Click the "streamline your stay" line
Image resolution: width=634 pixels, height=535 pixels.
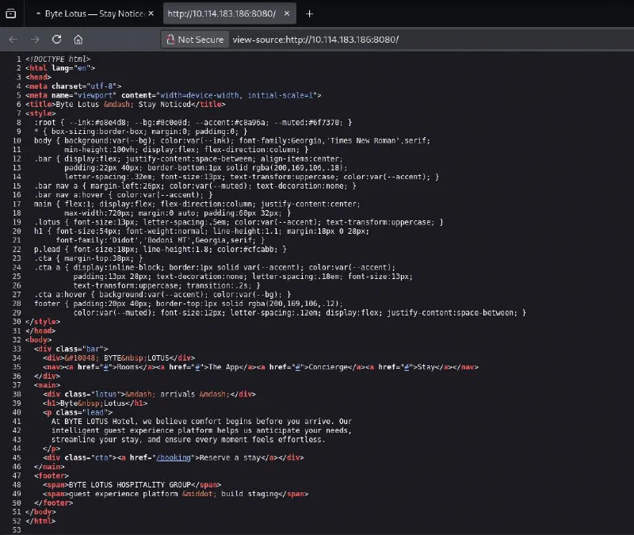pos(189,440)
